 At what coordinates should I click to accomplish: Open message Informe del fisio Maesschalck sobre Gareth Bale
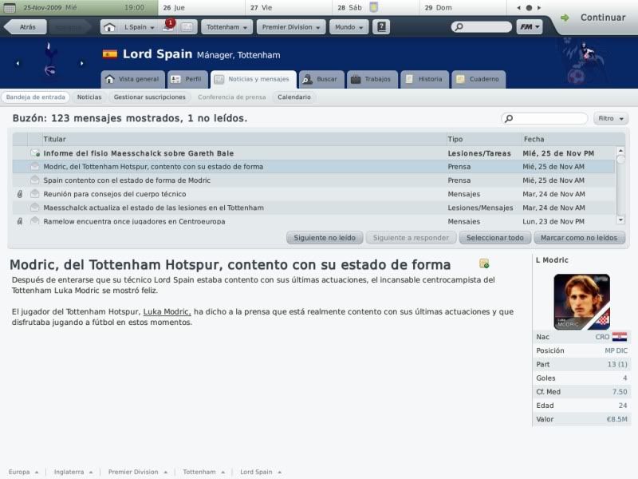click(313, 153)
